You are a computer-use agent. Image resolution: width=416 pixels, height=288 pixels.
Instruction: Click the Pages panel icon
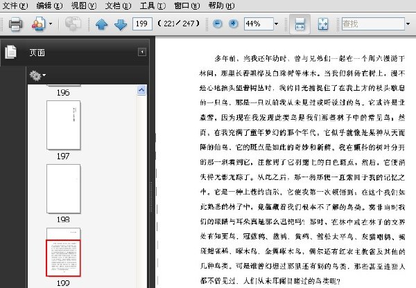tap(10, 52)
